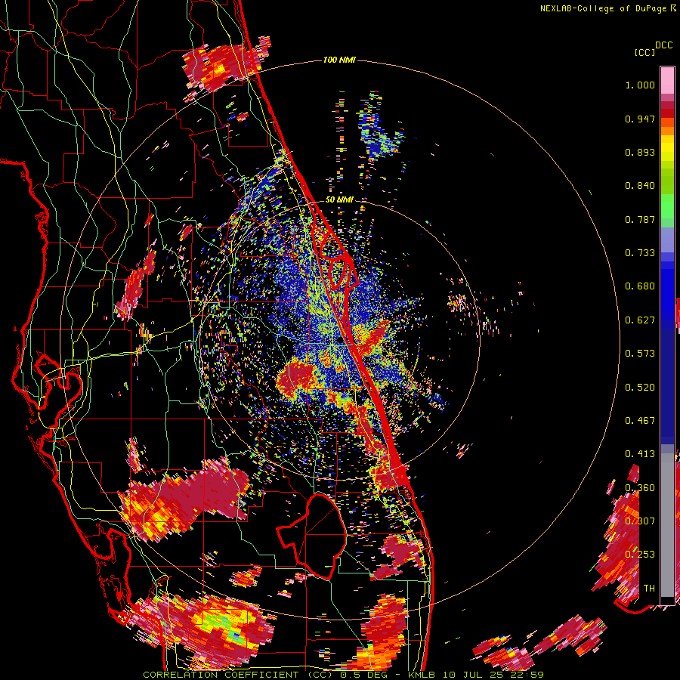
Task: Click the TH threshold label
Action: (649, 589)
